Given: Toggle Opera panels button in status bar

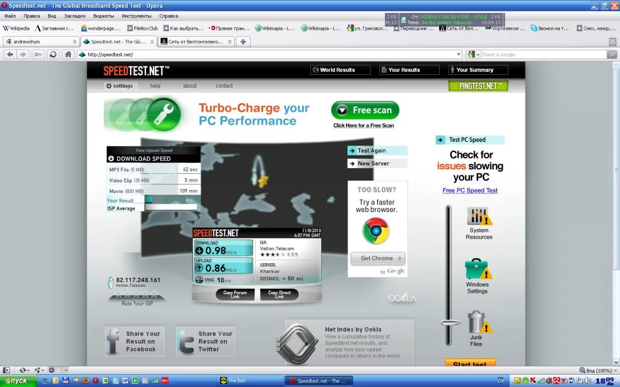Looking at the screenshot, I should (6, 370).
